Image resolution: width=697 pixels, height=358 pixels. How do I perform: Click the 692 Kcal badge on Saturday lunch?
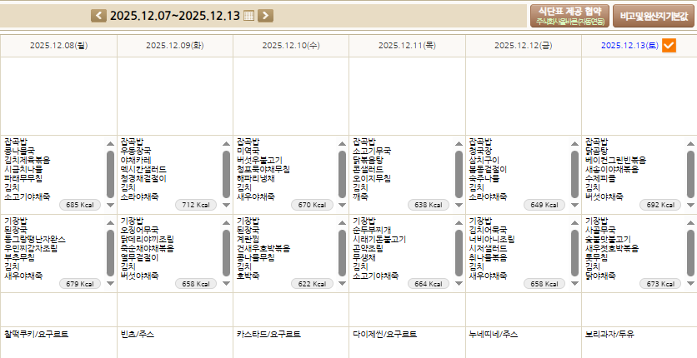663,205
